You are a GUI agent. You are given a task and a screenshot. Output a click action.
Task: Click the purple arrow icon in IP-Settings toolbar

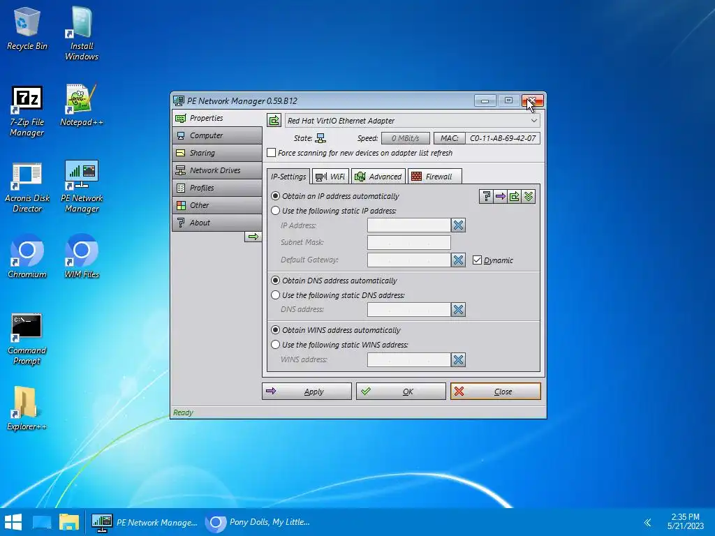500,196
